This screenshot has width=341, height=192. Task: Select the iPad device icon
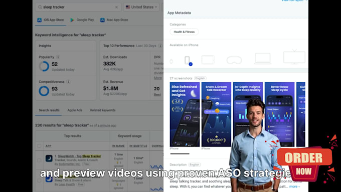208,60
